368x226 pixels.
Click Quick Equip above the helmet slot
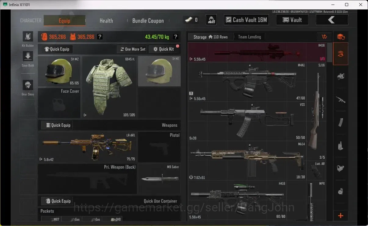[x=57, y=49]
